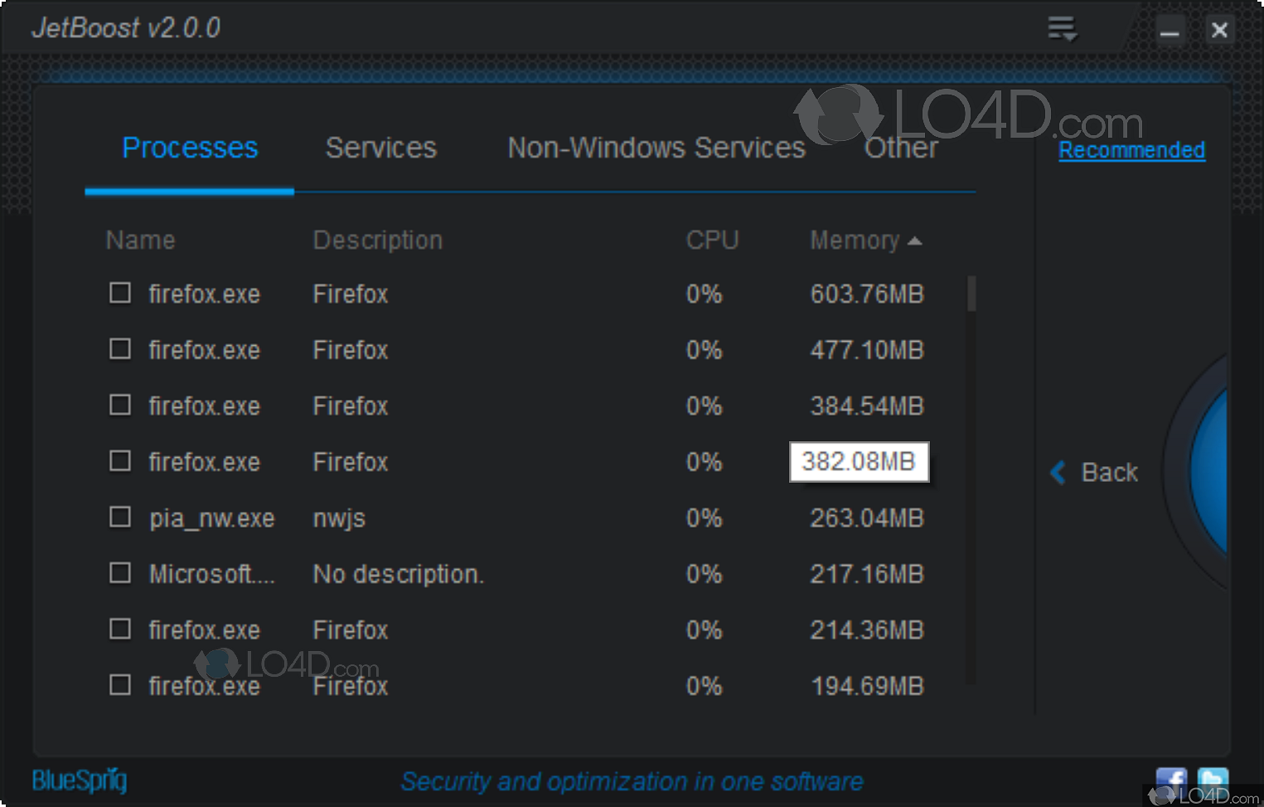This screenshot has height=807, width=1264.
Task: Click the Security and optimization tagline
Action: click(x=632, y=781)
